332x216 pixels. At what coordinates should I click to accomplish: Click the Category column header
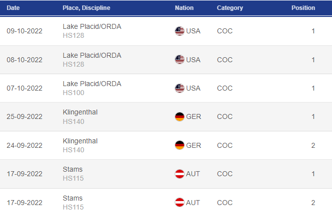pyautogui.click(x=230, y=8)
